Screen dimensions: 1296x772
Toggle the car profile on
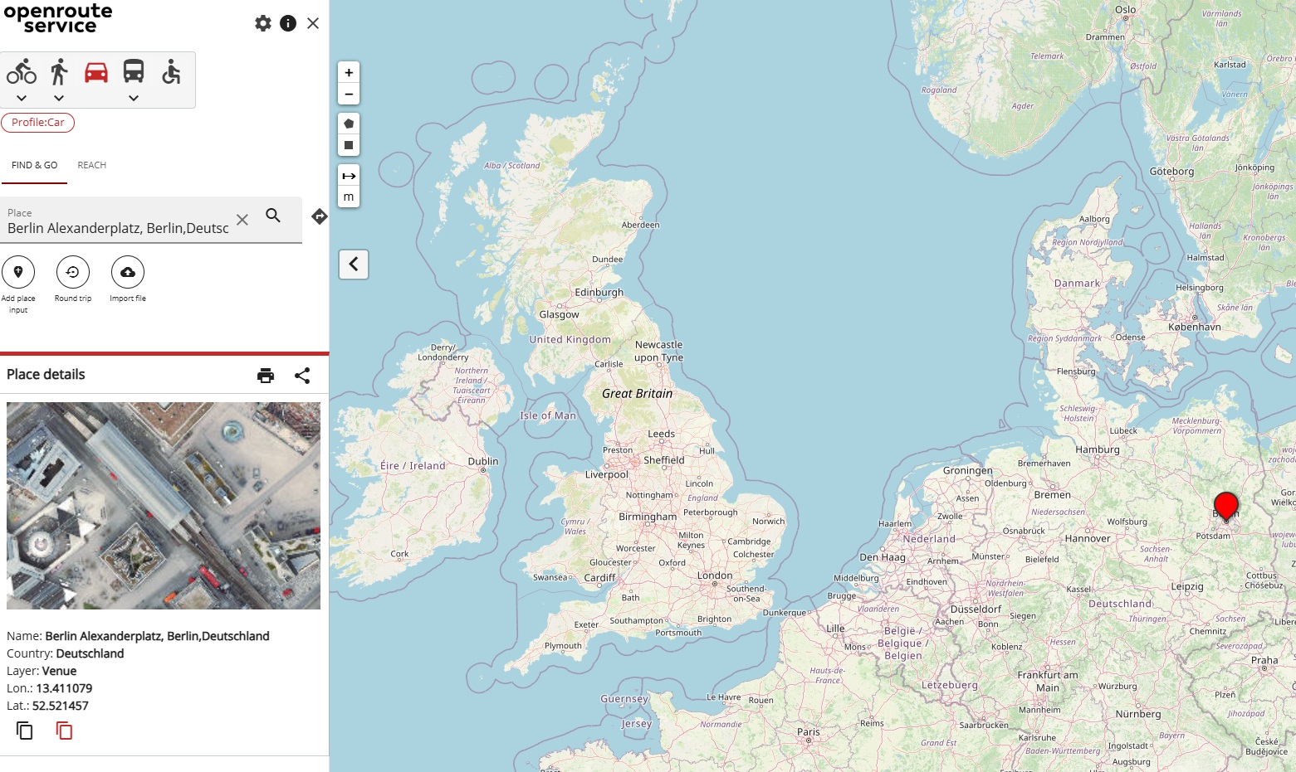pyautogui.click(x=96, y=73)
